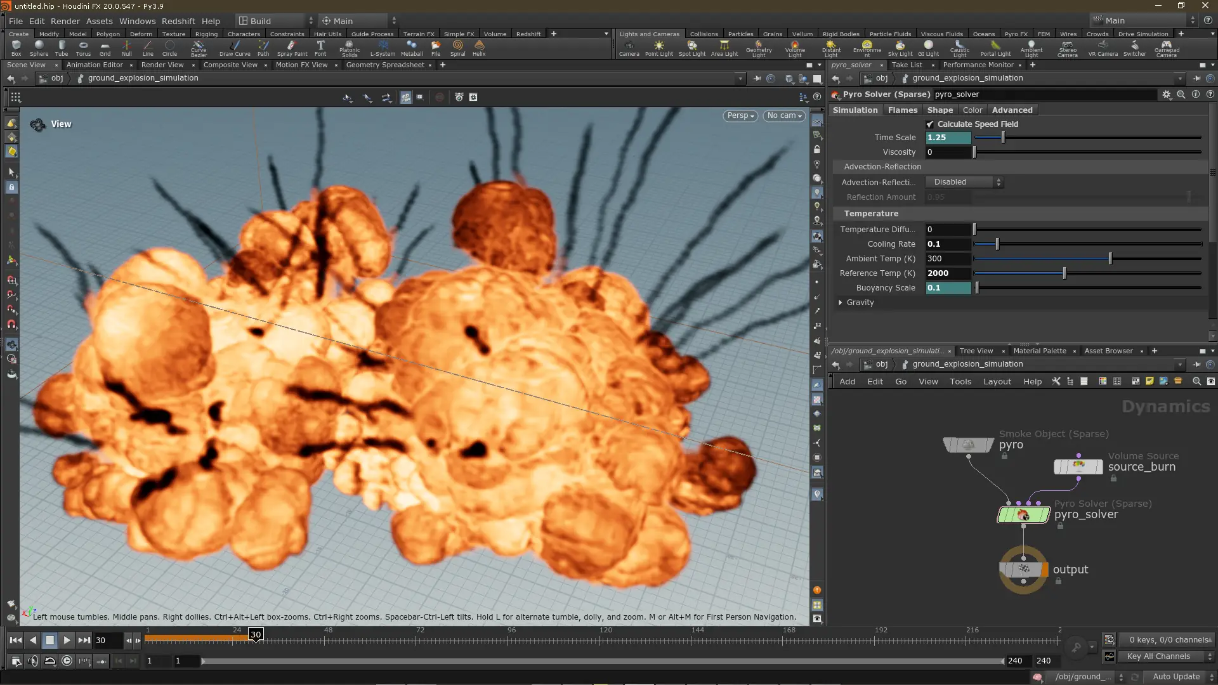This screenshot has width=1218, height=685.
Task: Click the Layout menu in network editor
Action: click(x=997, y=381)
